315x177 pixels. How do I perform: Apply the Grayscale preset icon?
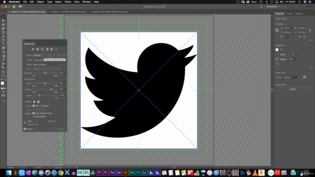[47, 49]
